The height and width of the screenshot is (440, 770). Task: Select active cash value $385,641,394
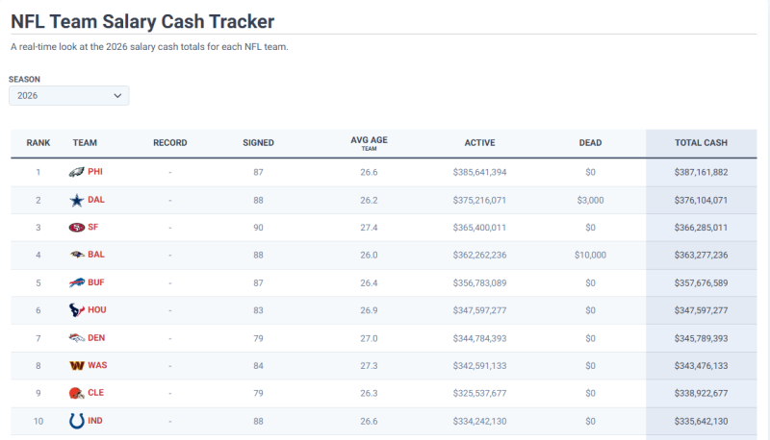pyautogui.click(x=479, y=172)
